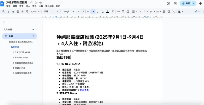204x105 pixels.
Task: Open options for 分頁 1
Action: [33, 36]
